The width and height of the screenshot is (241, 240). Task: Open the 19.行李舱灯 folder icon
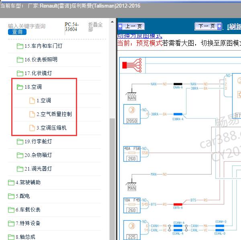pos(20,142)
